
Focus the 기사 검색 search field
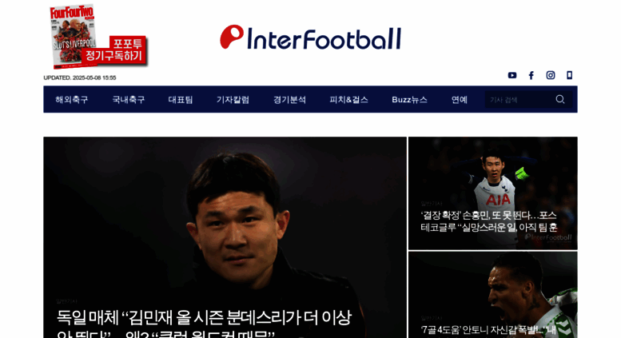tap(519, 99)
